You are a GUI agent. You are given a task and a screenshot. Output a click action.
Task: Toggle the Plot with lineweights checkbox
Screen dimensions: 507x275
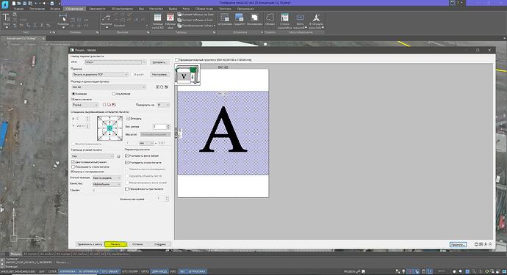(x=126, y=155)
